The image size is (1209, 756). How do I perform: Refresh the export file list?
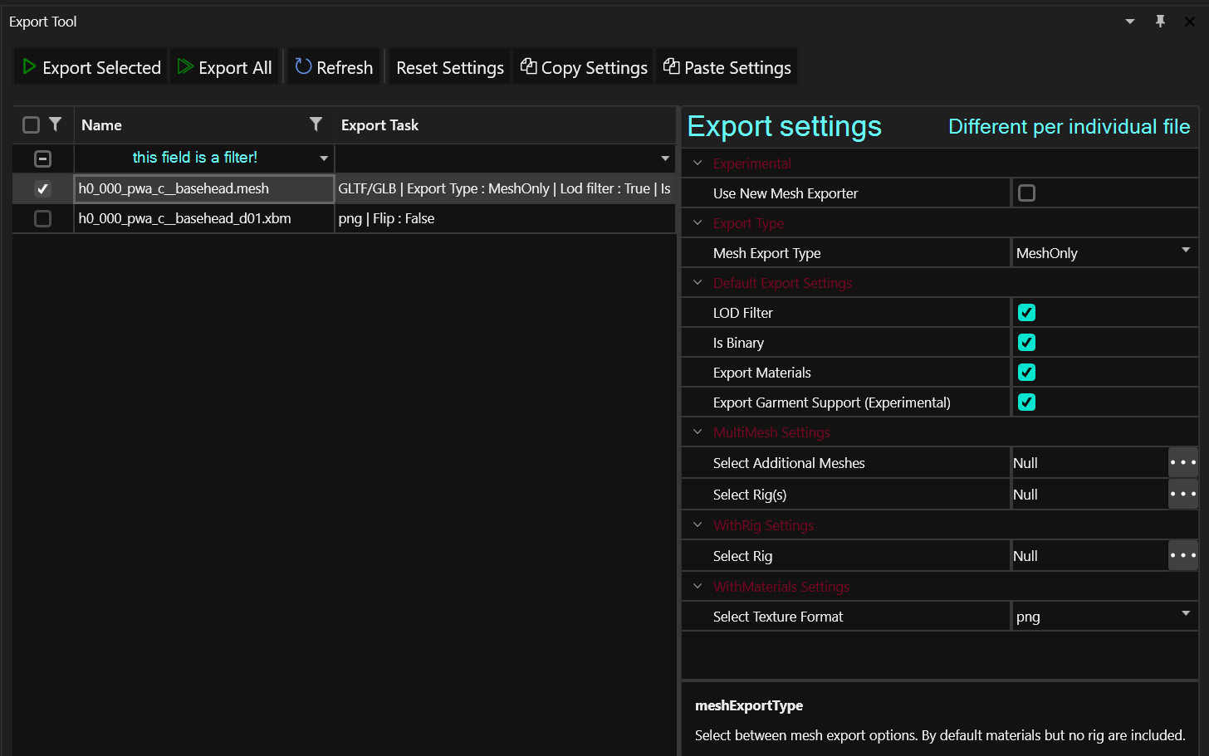[334, 67]
